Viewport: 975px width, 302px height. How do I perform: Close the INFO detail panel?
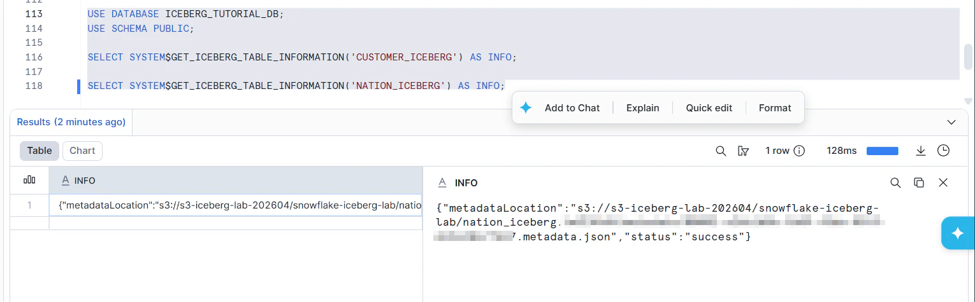coord(943,182)
